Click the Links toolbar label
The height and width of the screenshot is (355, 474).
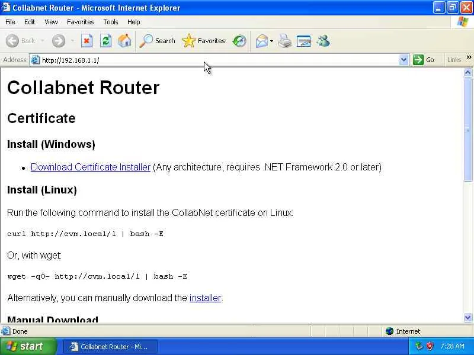[454, 60]
